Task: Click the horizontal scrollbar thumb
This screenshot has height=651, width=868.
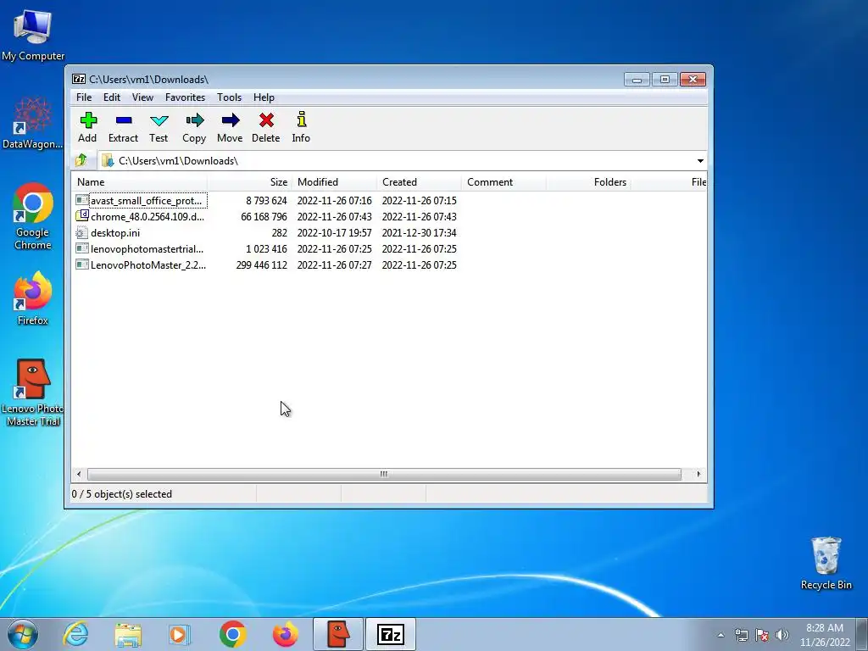Action: (384, 475)
